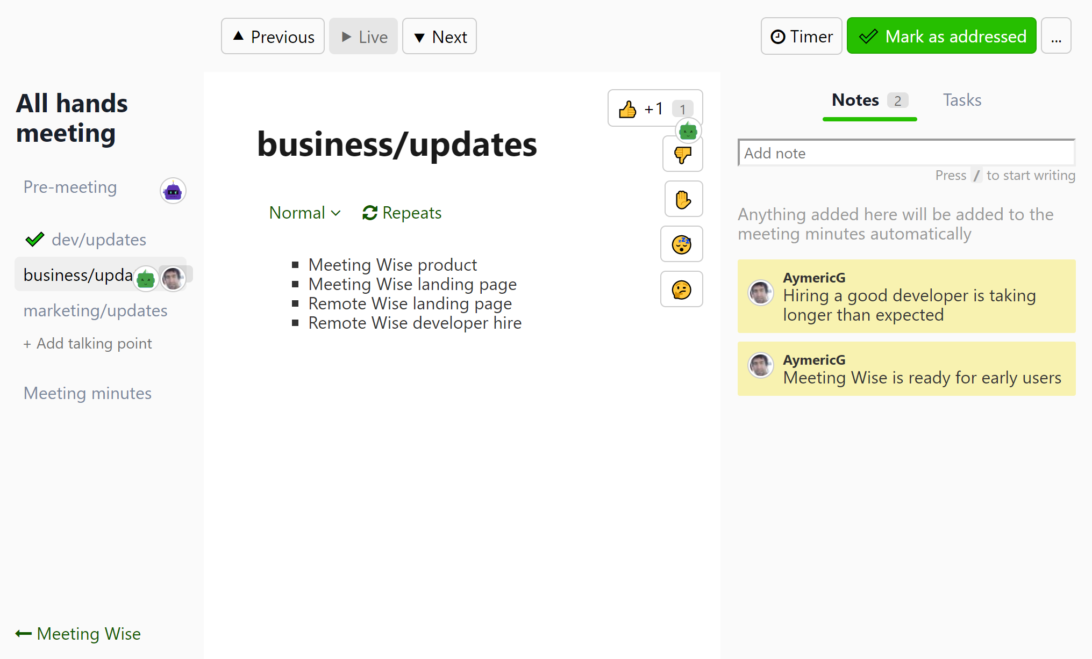Click the business/updates heading

pyautogui.click(x=397, y=144)
